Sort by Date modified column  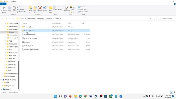pos(56,23)
